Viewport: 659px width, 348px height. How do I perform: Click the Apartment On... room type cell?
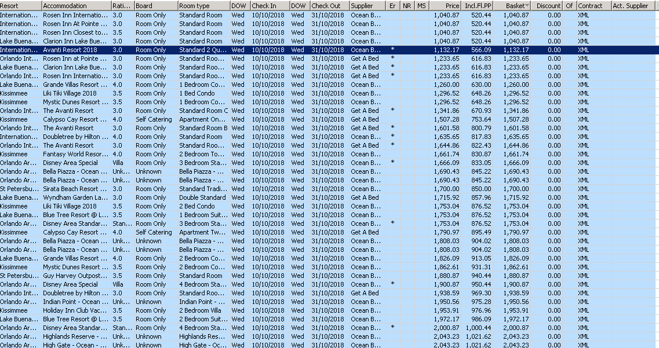tap(203, 119)
